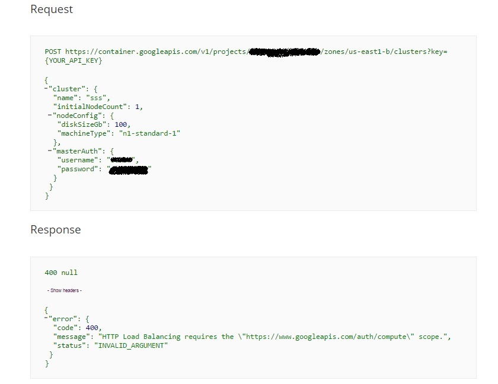
Task: Select the "n1-standard-1" machineType value
Action: click(150, 133)
